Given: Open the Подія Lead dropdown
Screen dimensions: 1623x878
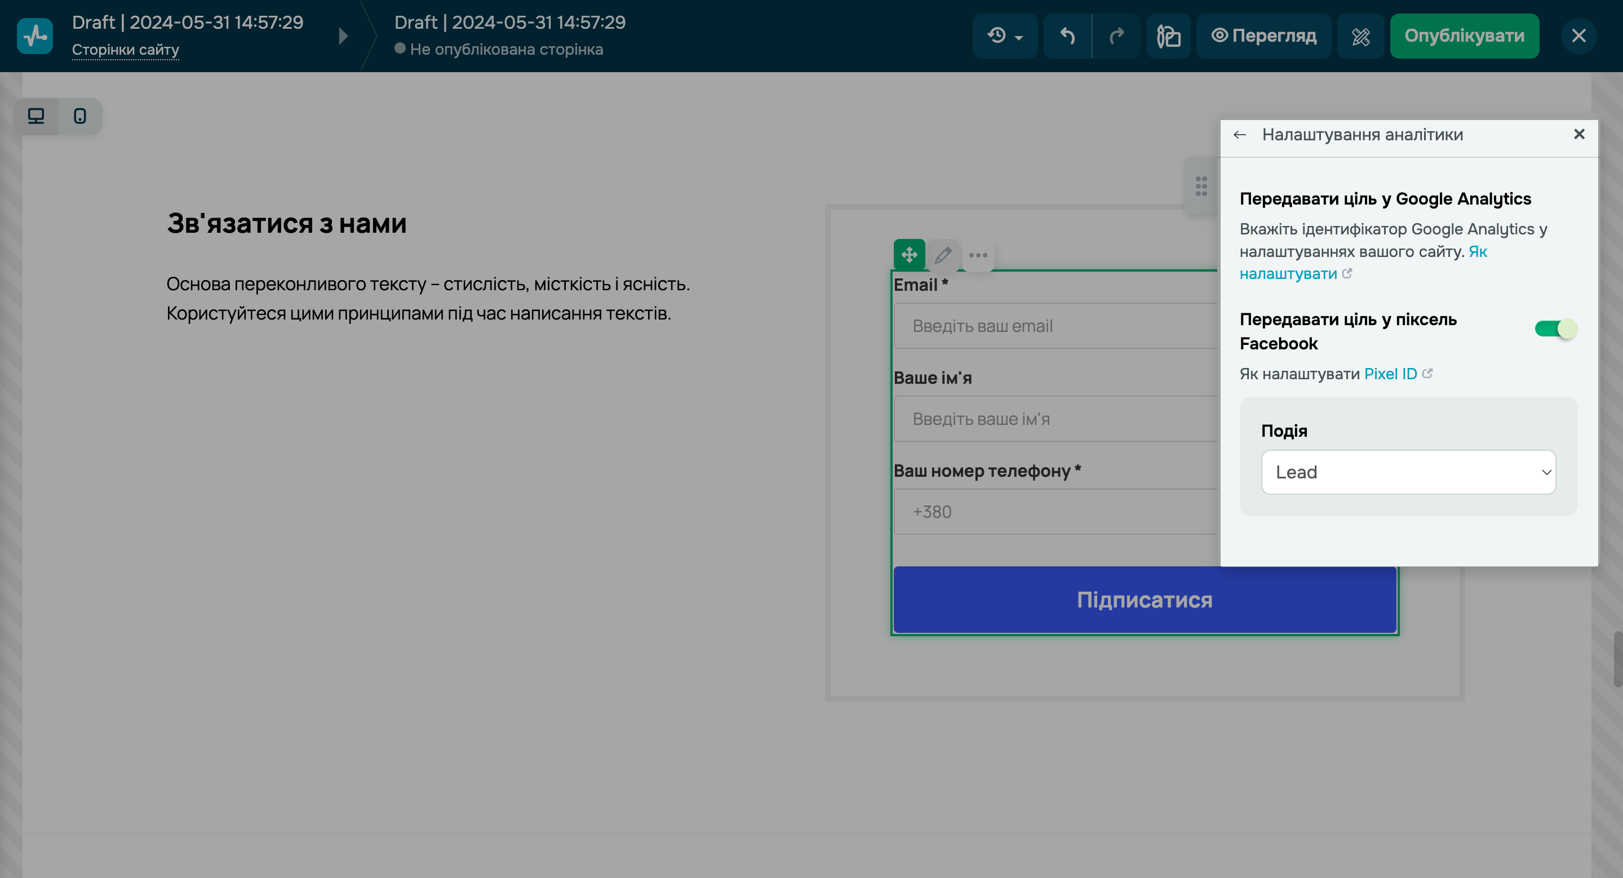Looking at the screenshot, I should click(x=1408, y=472).
